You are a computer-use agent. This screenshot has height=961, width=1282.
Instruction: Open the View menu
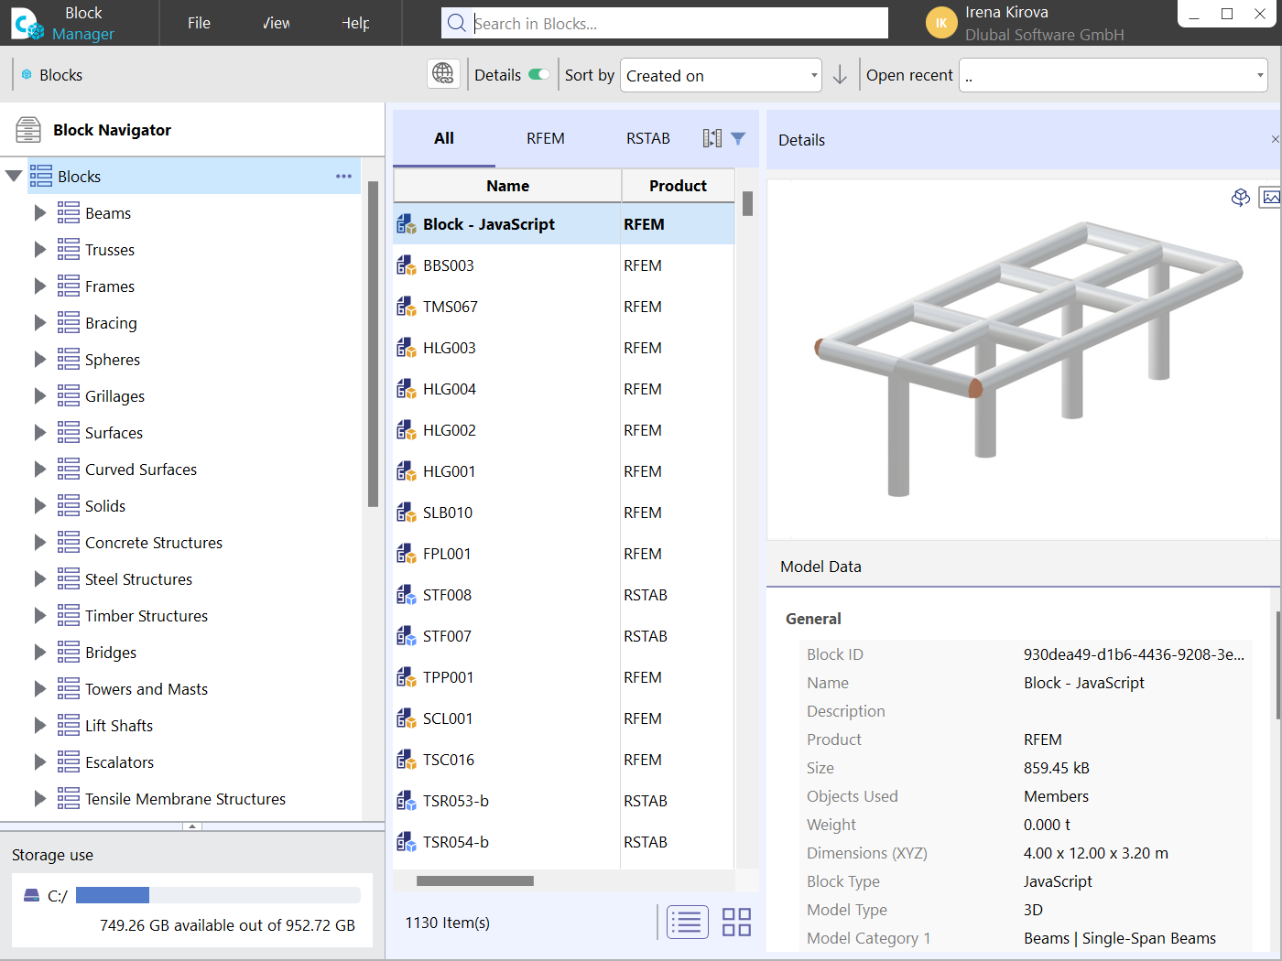(275, 23)
